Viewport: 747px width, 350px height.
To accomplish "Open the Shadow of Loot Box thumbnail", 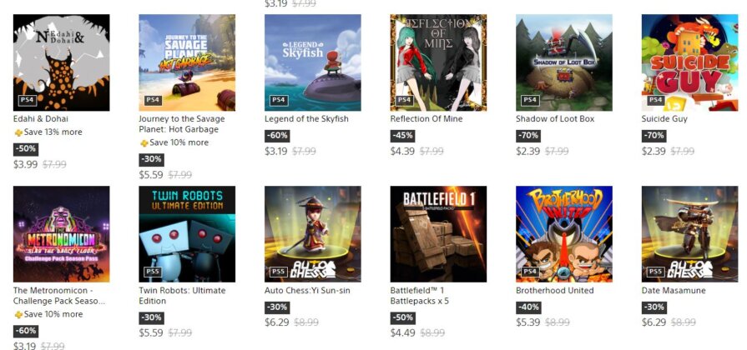I will (564, 62).
